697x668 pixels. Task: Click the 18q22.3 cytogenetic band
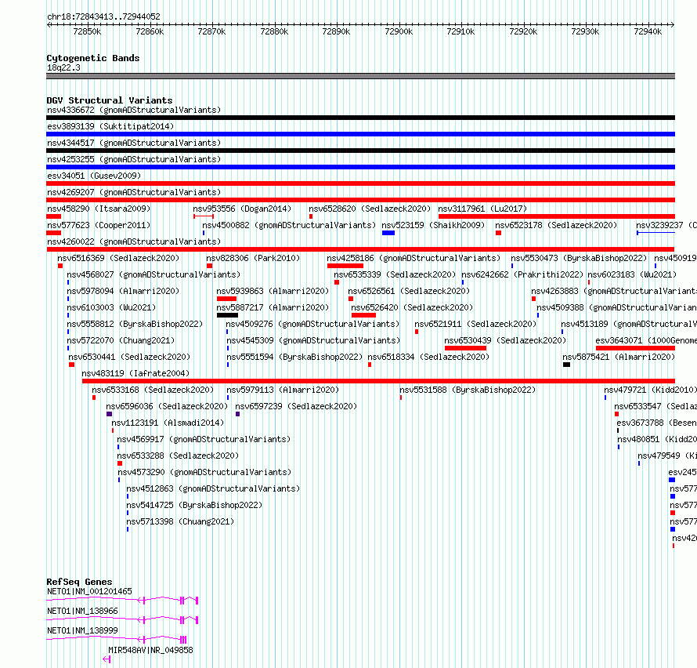pos(360,76)
